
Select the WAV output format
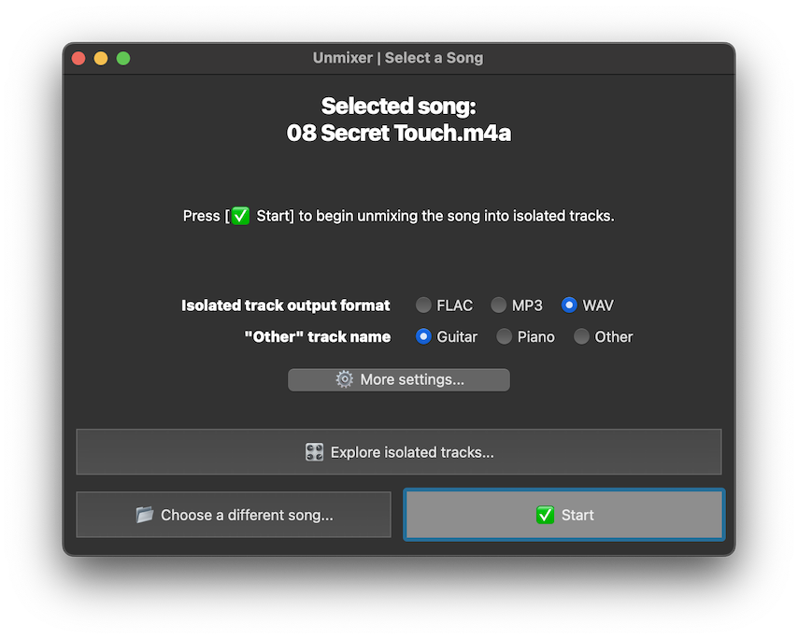568,305
